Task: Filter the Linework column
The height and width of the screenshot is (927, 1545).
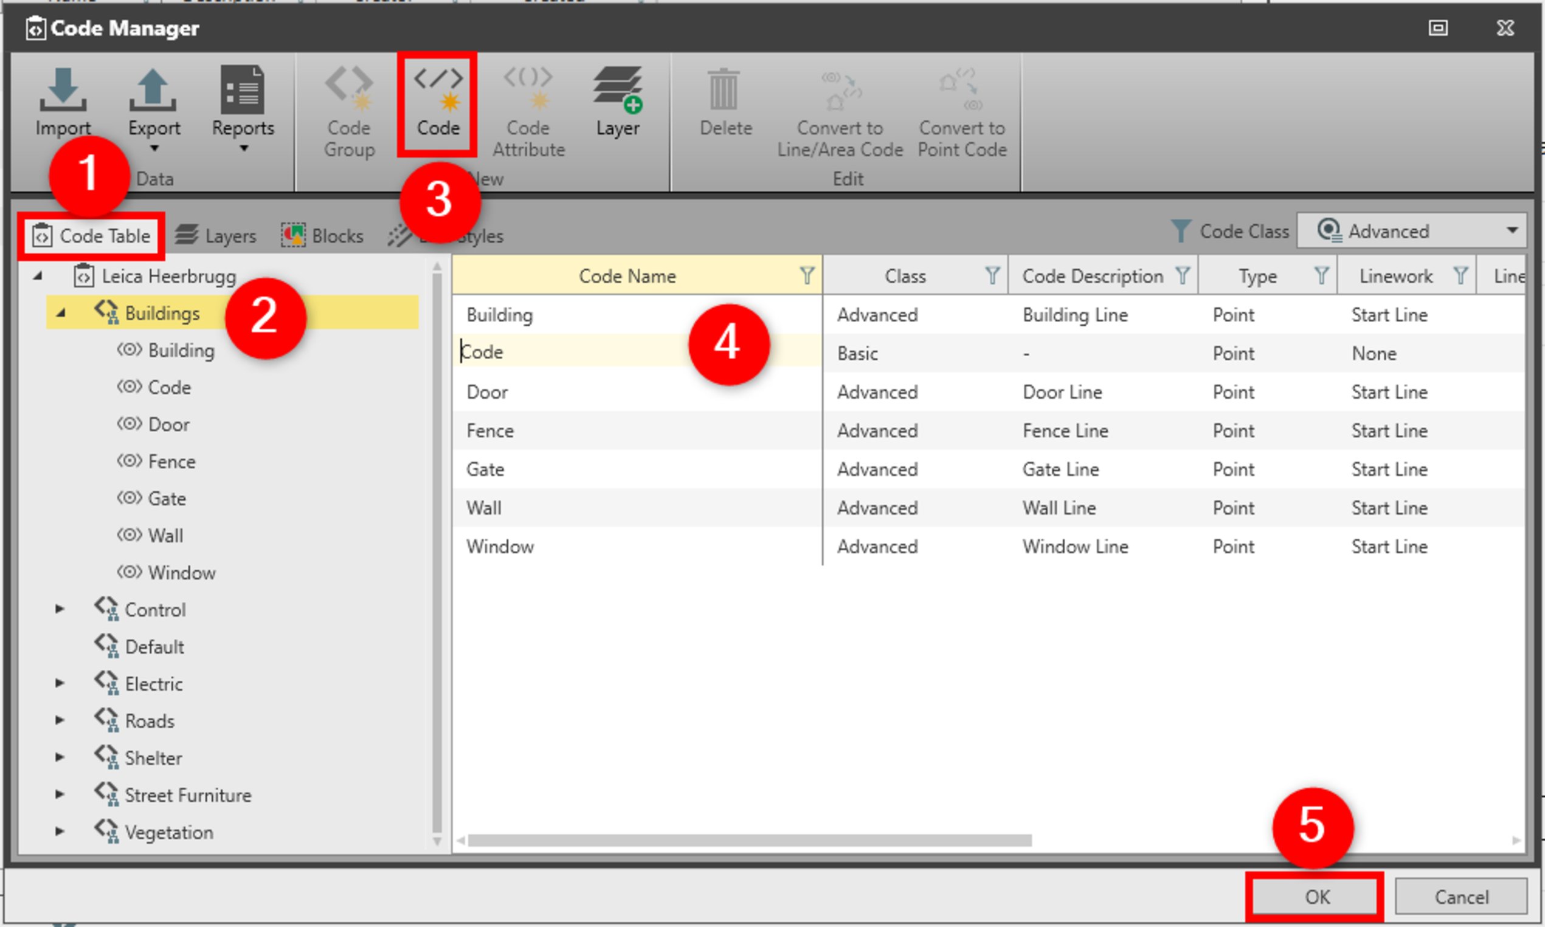Action: pos(1460,275)
